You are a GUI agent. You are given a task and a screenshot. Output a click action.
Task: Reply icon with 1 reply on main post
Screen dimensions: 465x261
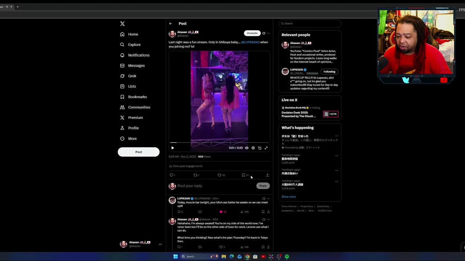click(x=172, y=175)
